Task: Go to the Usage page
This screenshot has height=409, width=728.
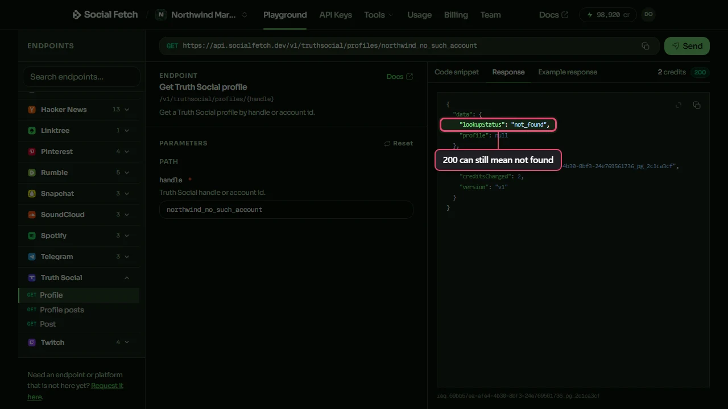Action: click(x=419, y=15)
